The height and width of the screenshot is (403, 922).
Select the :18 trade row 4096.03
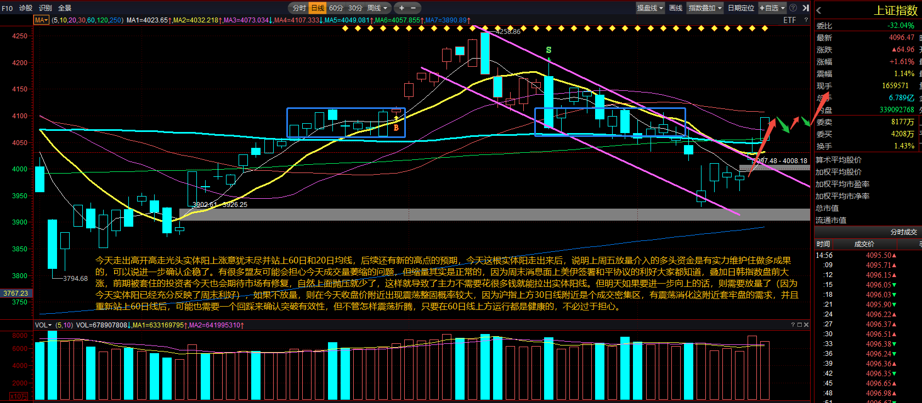(x=868, y=295)
